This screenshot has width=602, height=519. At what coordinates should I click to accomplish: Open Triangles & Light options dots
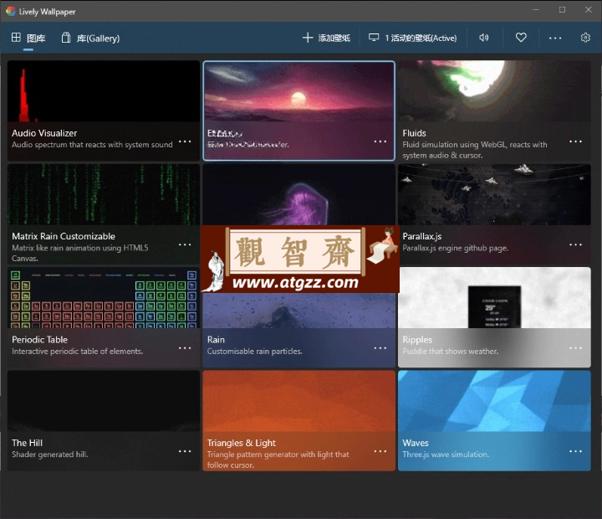tap(380, 451)
